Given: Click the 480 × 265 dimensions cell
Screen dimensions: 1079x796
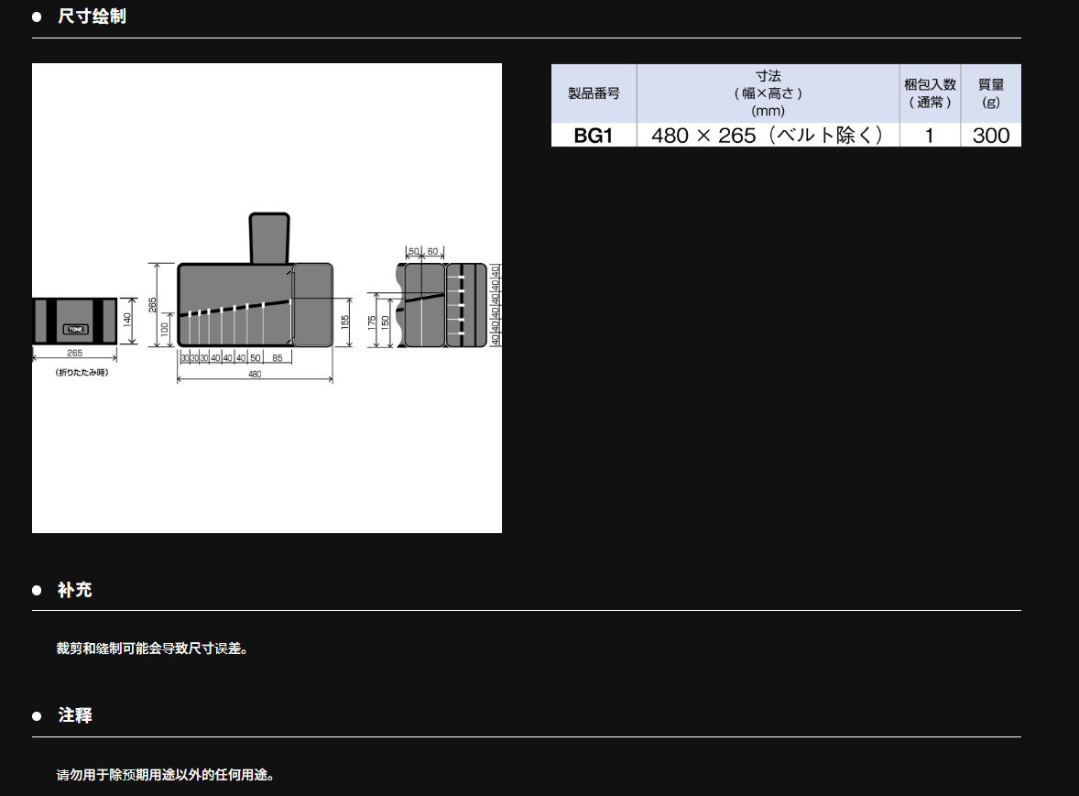Looking at the screenshot, I should (x=768, y=136).
